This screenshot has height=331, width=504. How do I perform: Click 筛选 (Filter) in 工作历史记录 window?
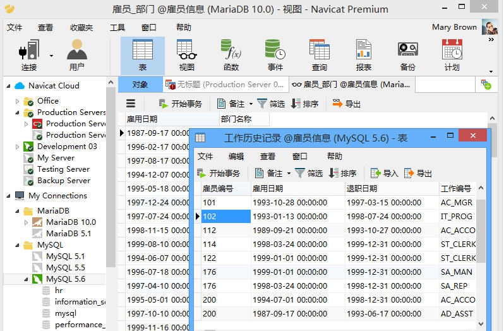(x=309, y=174)
